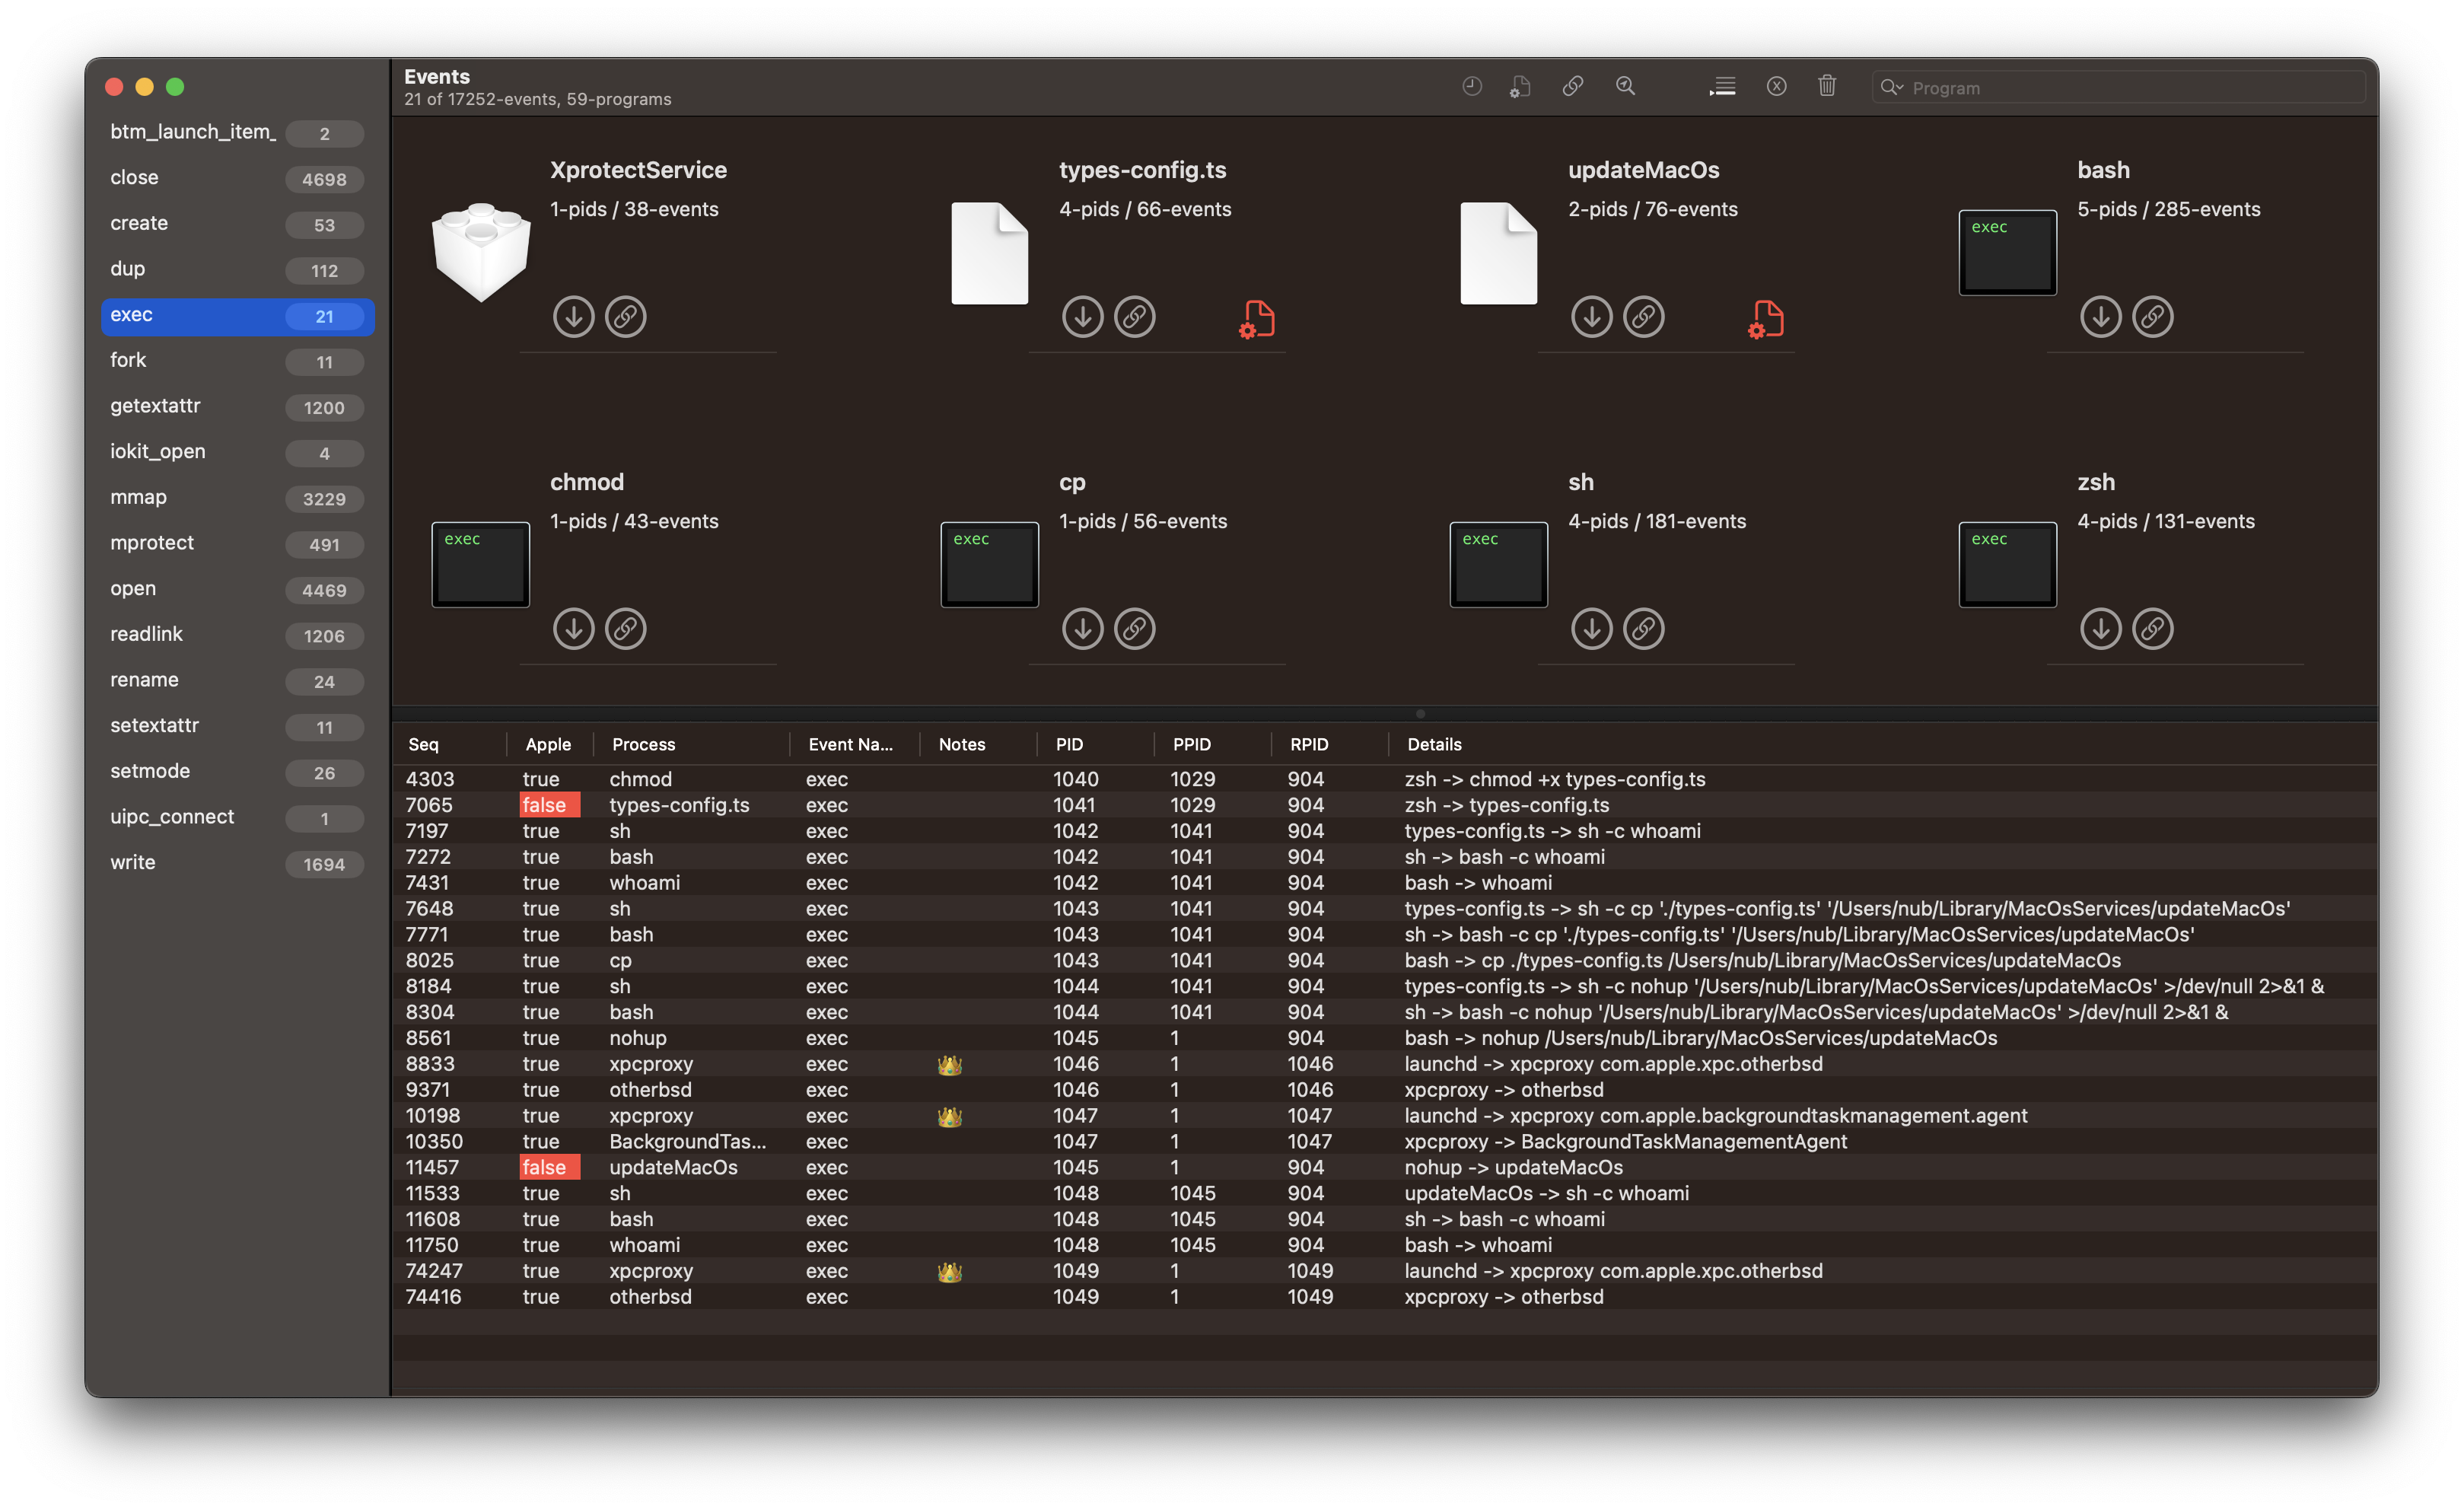The width and height of the screenshot is (2464, 1510).
Task: Click link icon under types-config.ts
Action: (1134, 317)
